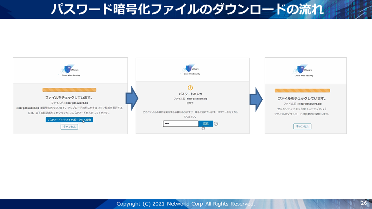This screenshot has width=372, height=209.
Task: Click the セキュリティチェック中 (ステップ 2/2) text
Action: [302, 109]
